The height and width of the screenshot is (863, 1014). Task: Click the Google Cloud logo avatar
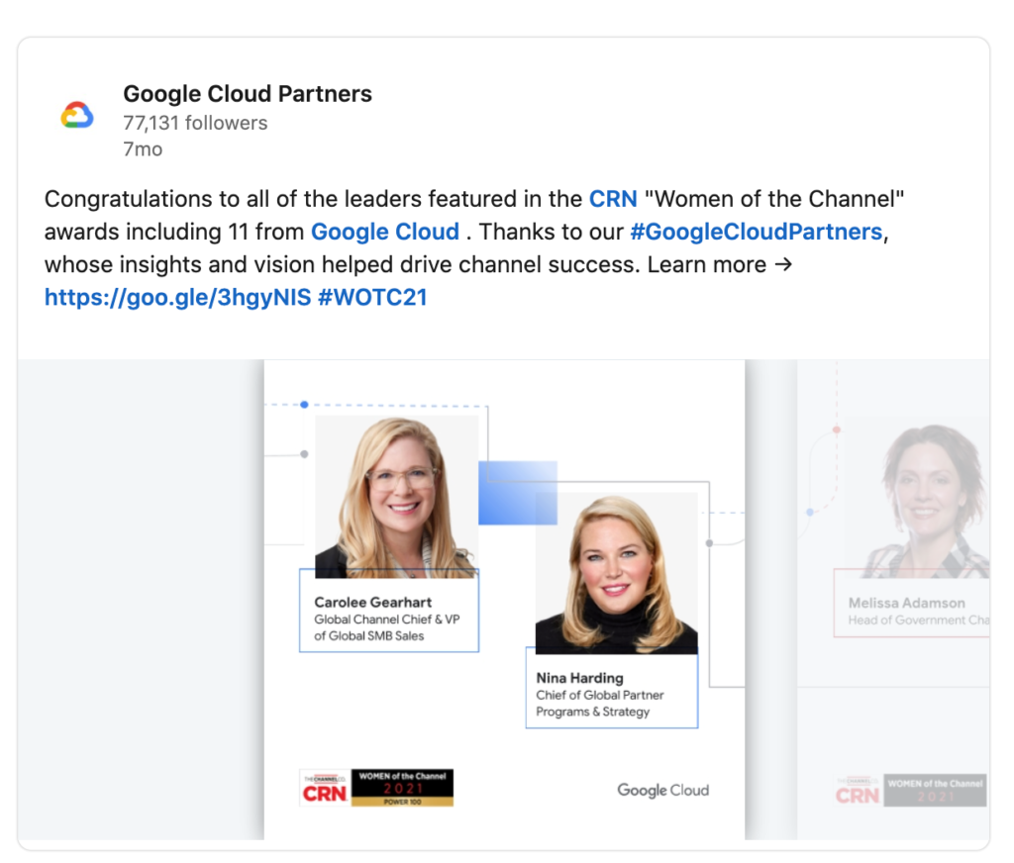click(77, 115)
